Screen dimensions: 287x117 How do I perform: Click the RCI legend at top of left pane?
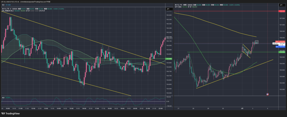(x=3, y=5)
